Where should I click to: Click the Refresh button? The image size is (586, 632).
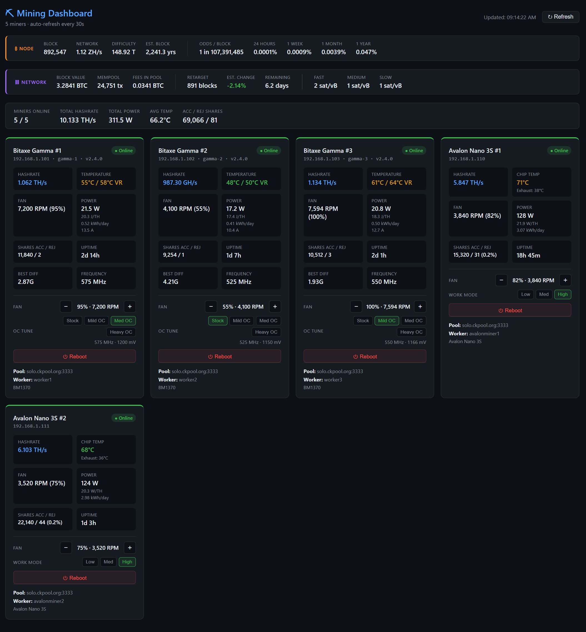[560, 17]
